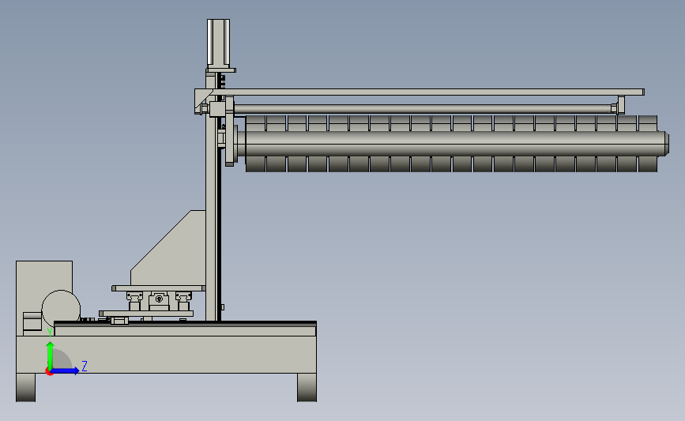The height and width of the screenshot is (421, 685).
Task: Select the round motor housing on the left
Action: [61, 309]
